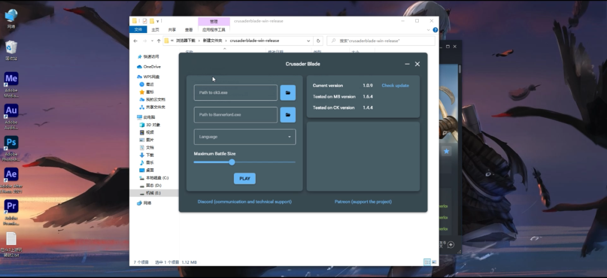Click the 管理 contextual tab header

pos(214,22)
